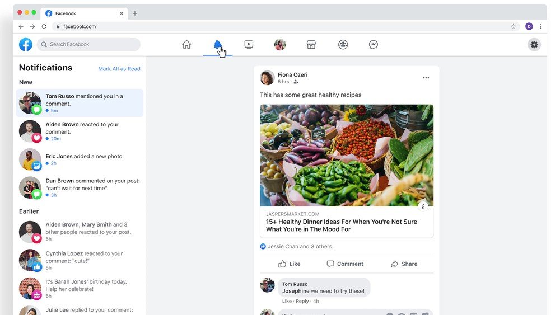Click the site lock icon in address bar
The width and height of the screenshot is (560, 315).
[58, 26]
